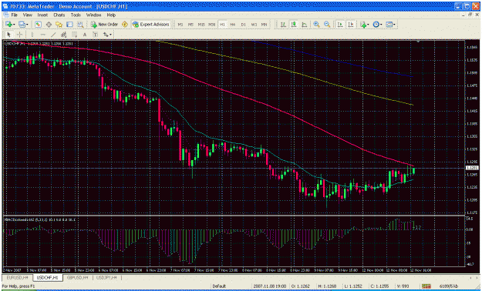
Task: Expand the New Chart dropdown arrow
Action: coord(14,25)
